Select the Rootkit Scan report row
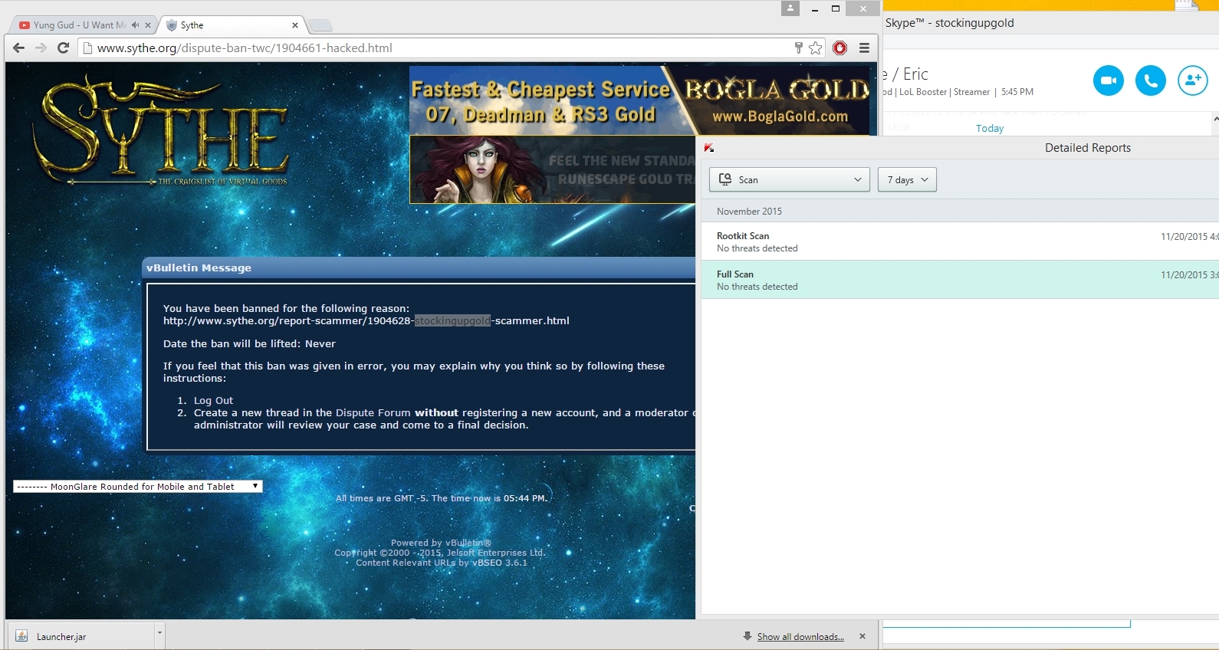1219x650 pixels. tap(960, 241)
